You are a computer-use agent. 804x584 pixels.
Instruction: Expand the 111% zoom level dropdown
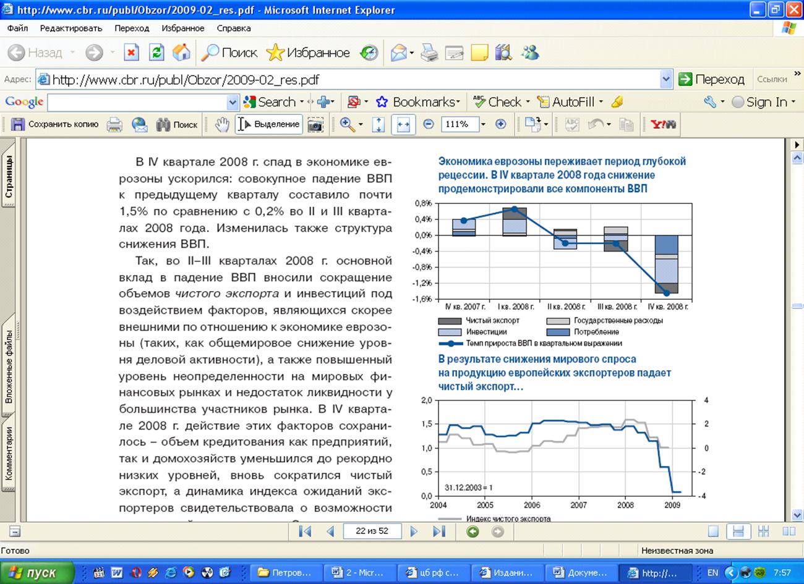483,124
